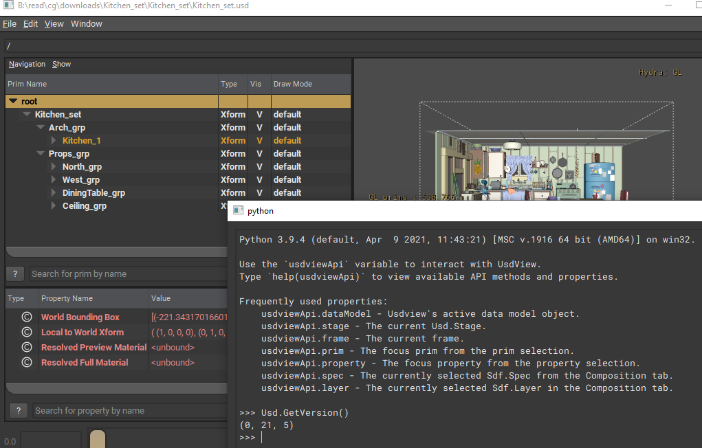Expand the West_grp prim
This screenshot has height=448, width=702.
[54, 179]
